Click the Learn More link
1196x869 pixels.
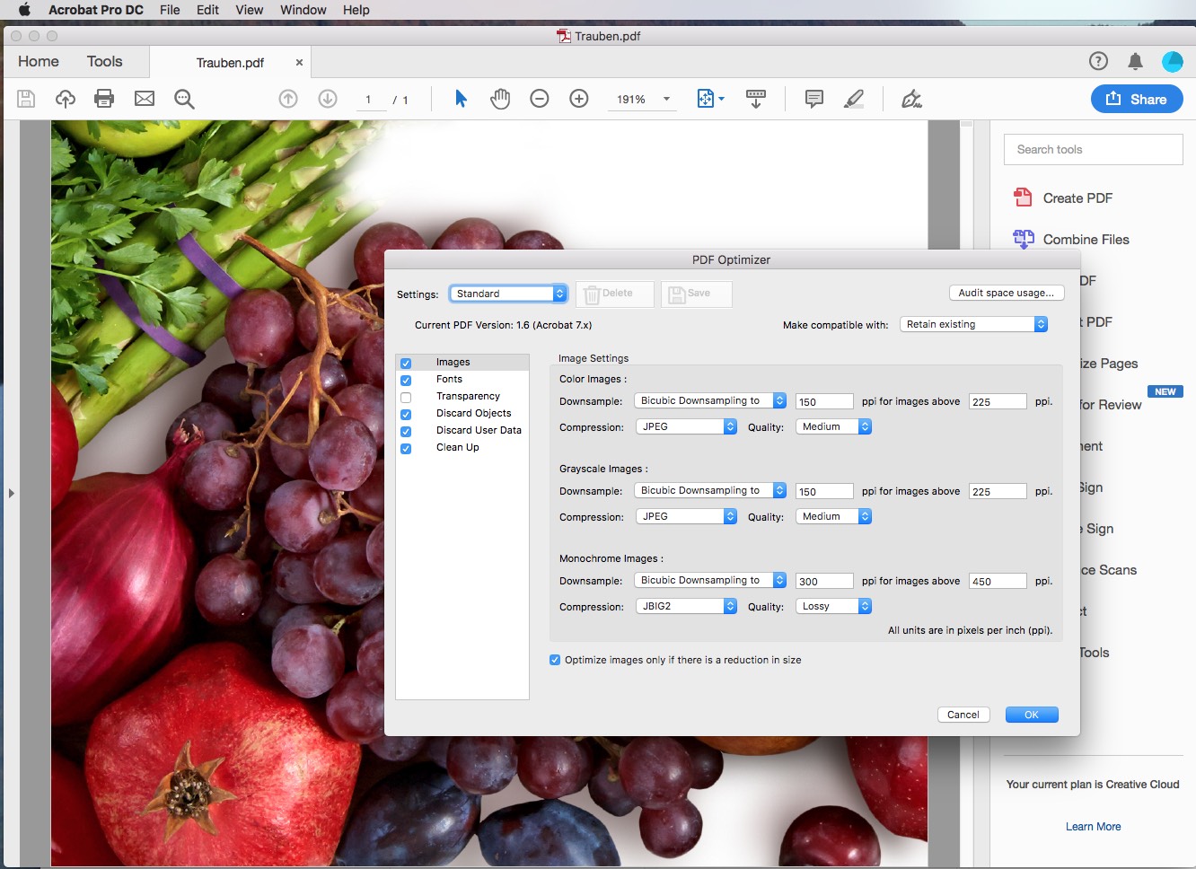click(x=1093, y=827)
